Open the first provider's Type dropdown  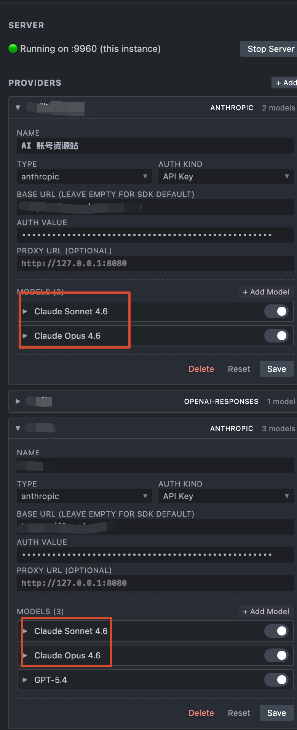pyautogui.click(x=85, y=176)
